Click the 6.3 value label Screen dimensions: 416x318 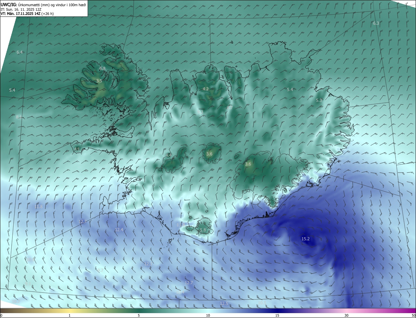376,23
